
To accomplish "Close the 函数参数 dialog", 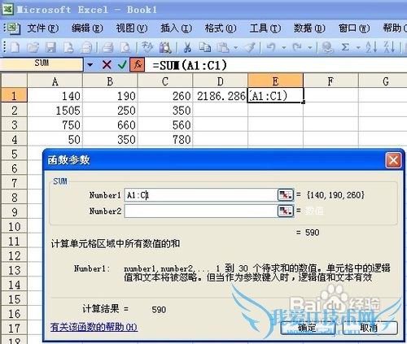I will click(393, 160).
